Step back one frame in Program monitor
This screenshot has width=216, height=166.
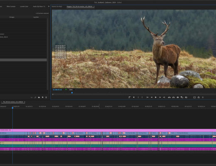point(152,98)
